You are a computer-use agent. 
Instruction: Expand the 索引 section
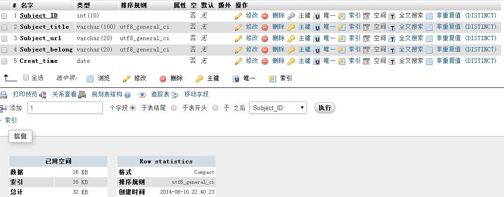tap(11, 120)
